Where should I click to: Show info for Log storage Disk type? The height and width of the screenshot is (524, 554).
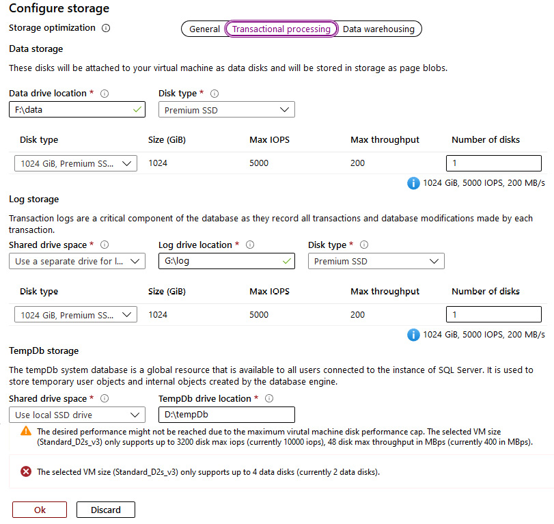click(364, 245)
